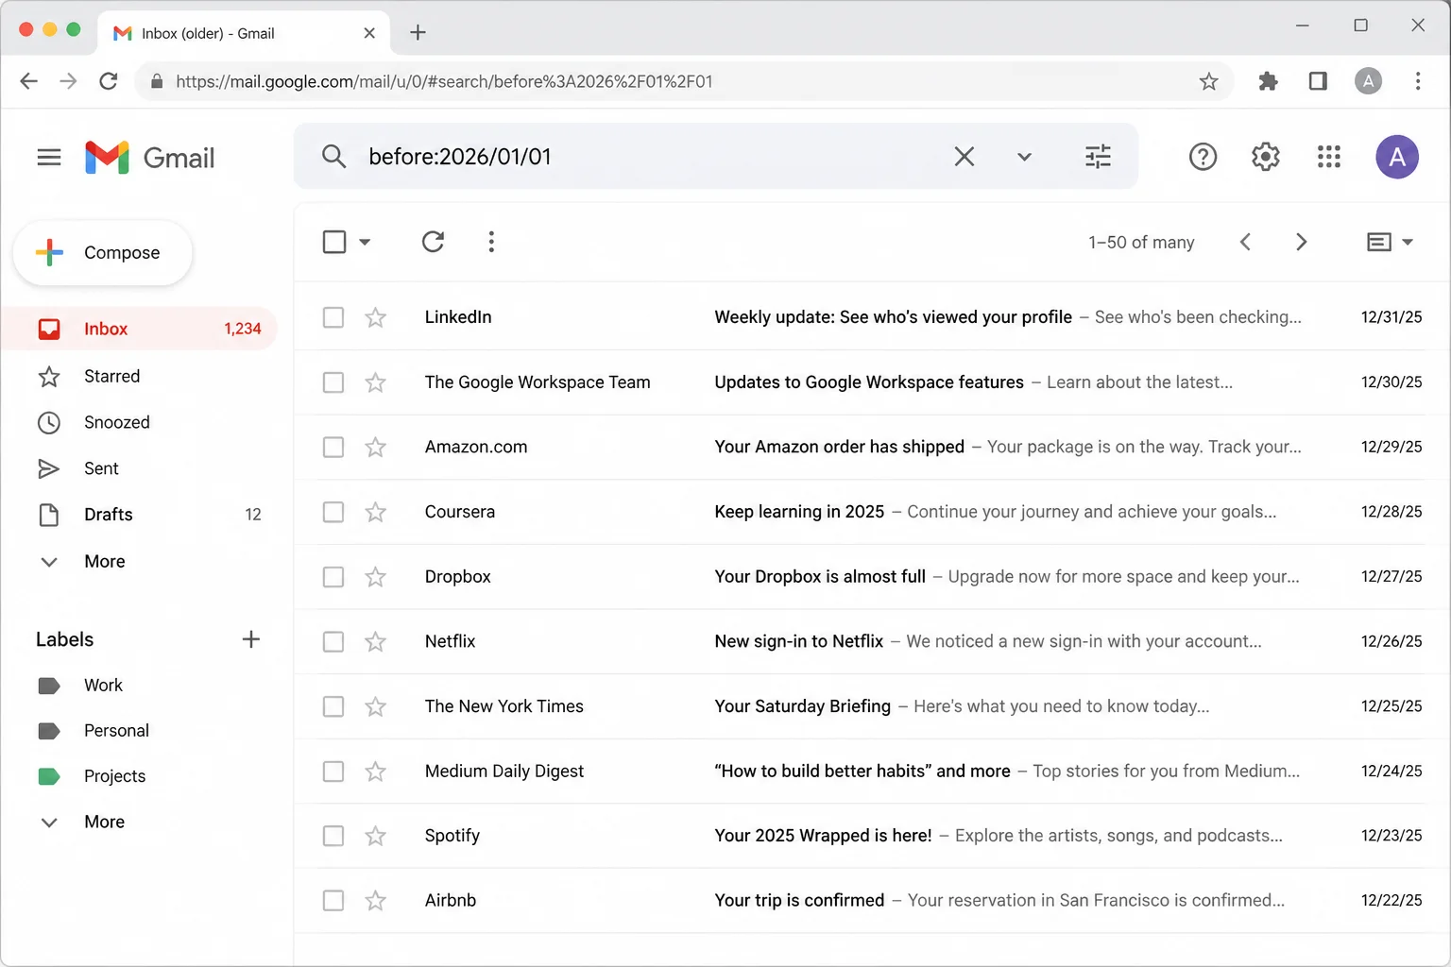
Task: Star the Spotify email
Action: click(x=376, y=836)
